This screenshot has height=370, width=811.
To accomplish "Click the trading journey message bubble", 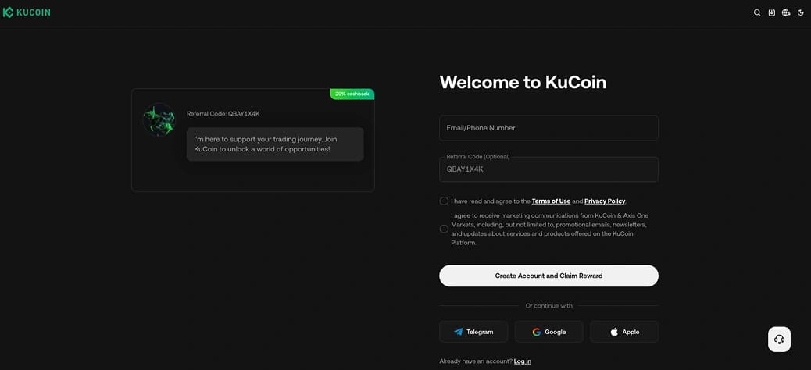I will coord(275,144).
